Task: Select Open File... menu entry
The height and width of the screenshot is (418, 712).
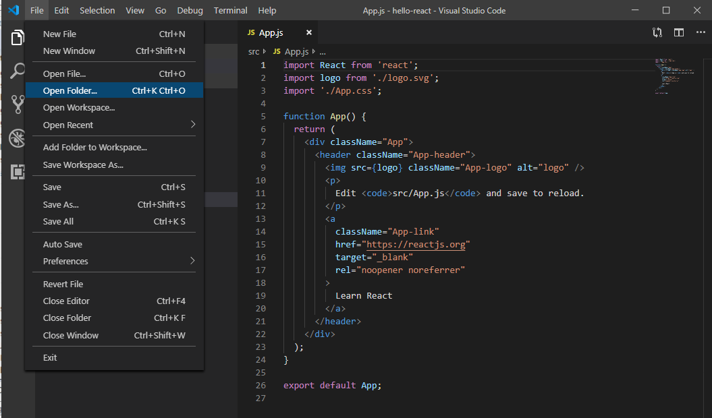Action: 114,73
